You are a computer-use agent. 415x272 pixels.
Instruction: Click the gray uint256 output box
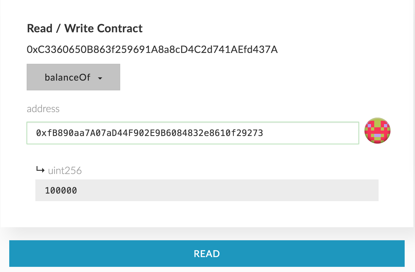207,190
